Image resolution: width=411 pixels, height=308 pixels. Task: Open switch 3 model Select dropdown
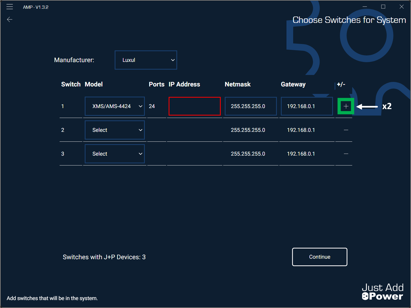(115, 154)
